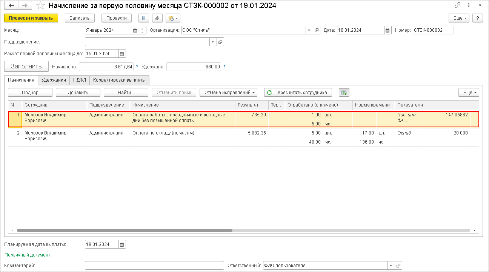The image size is (489, 272).
Task: Open calendar for Планируемая дата выплаты
Action: coord(122,244)
